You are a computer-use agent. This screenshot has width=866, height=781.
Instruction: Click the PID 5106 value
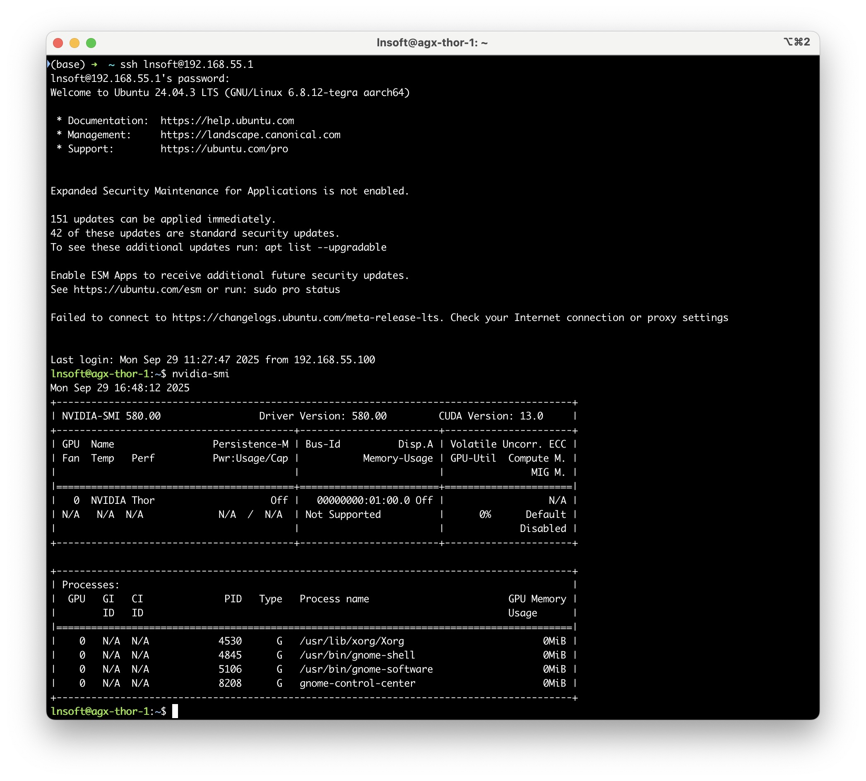click(230, 669)
